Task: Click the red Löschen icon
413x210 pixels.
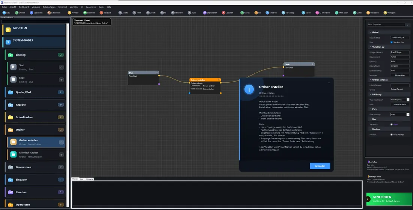Action: 224,13
